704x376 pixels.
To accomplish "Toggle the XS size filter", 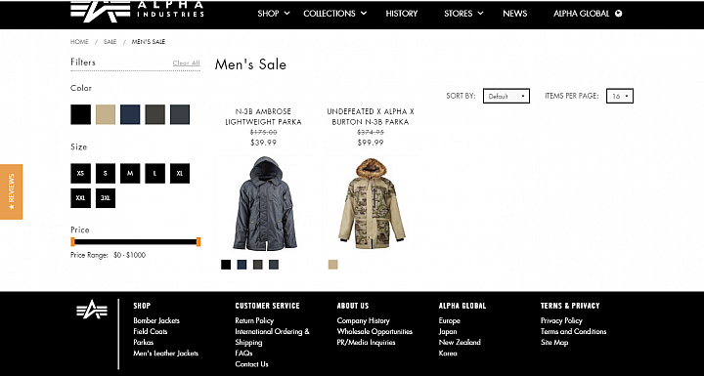I will [81, 173].
